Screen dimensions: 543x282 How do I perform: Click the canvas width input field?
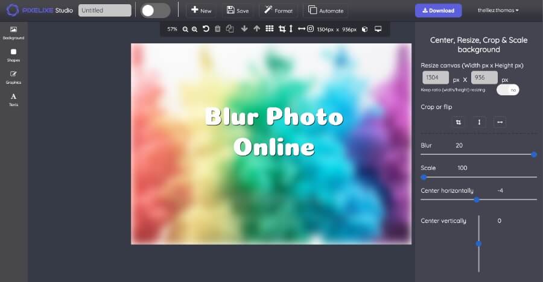coord(436,77)
